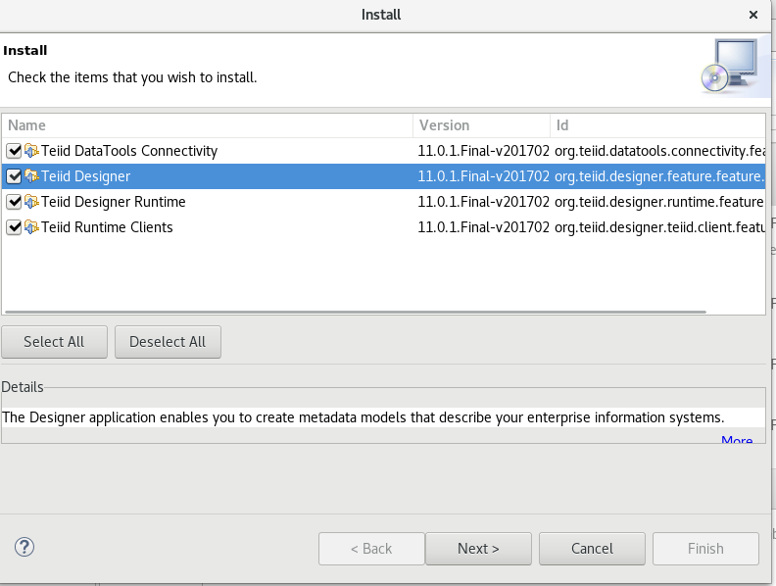Open help with the question mark icon
Screen dimensions: 776x586
coord(24,548)
